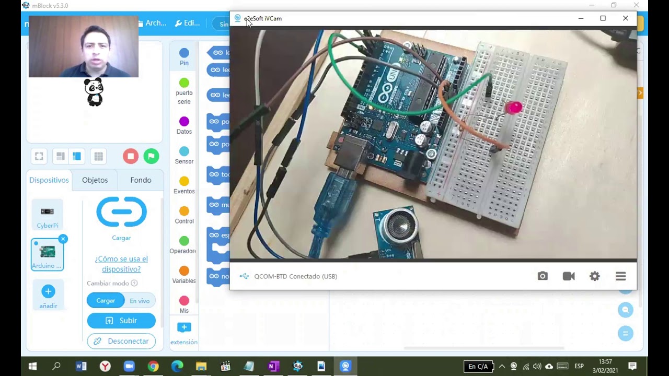Open Zoom from the taskbar
669x376 pixels.
(x=129, y=366)
